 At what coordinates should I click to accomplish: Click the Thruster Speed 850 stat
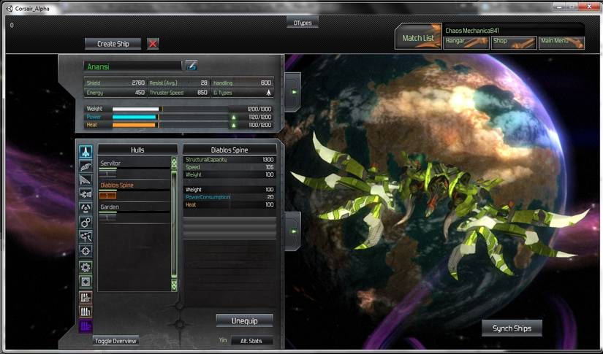point(179,93)
